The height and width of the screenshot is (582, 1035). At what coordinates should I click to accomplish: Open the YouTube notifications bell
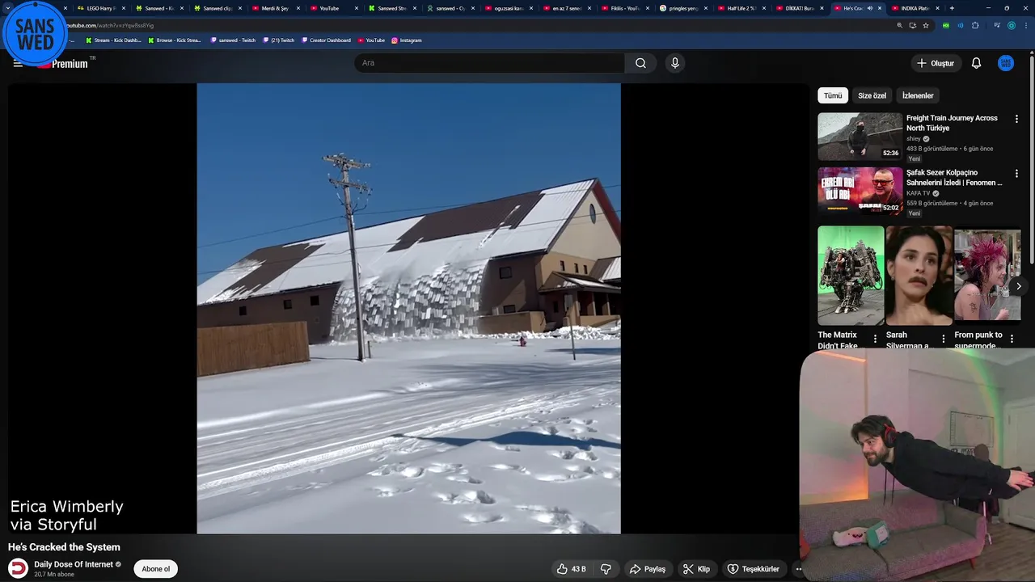976,63
